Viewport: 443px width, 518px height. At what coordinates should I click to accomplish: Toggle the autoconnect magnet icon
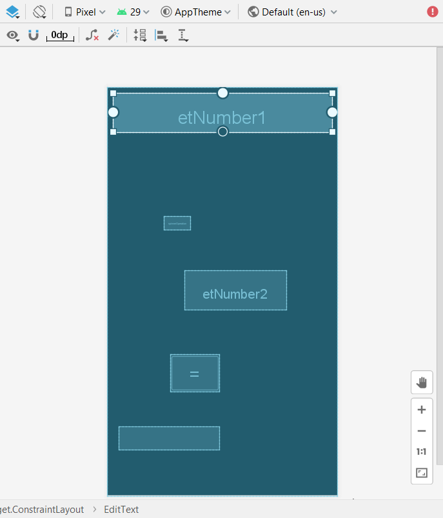33,35
